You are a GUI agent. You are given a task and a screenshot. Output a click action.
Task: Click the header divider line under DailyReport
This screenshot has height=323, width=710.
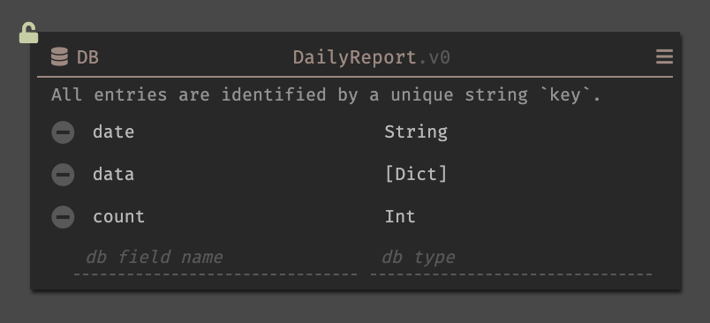pyautogui.click(x=355, y=77)
